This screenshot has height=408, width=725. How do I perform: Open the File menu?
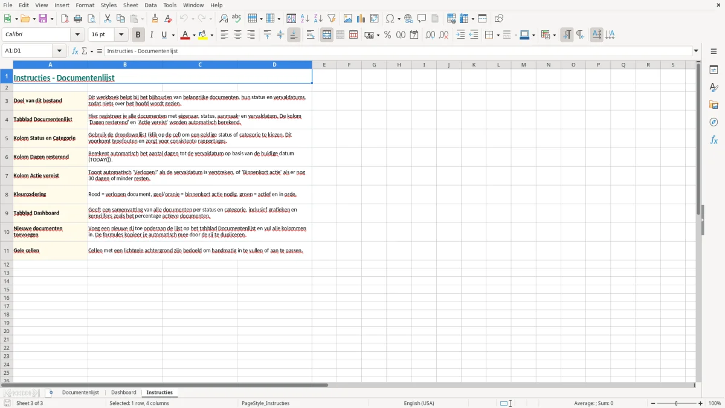(x=8, y=5)
